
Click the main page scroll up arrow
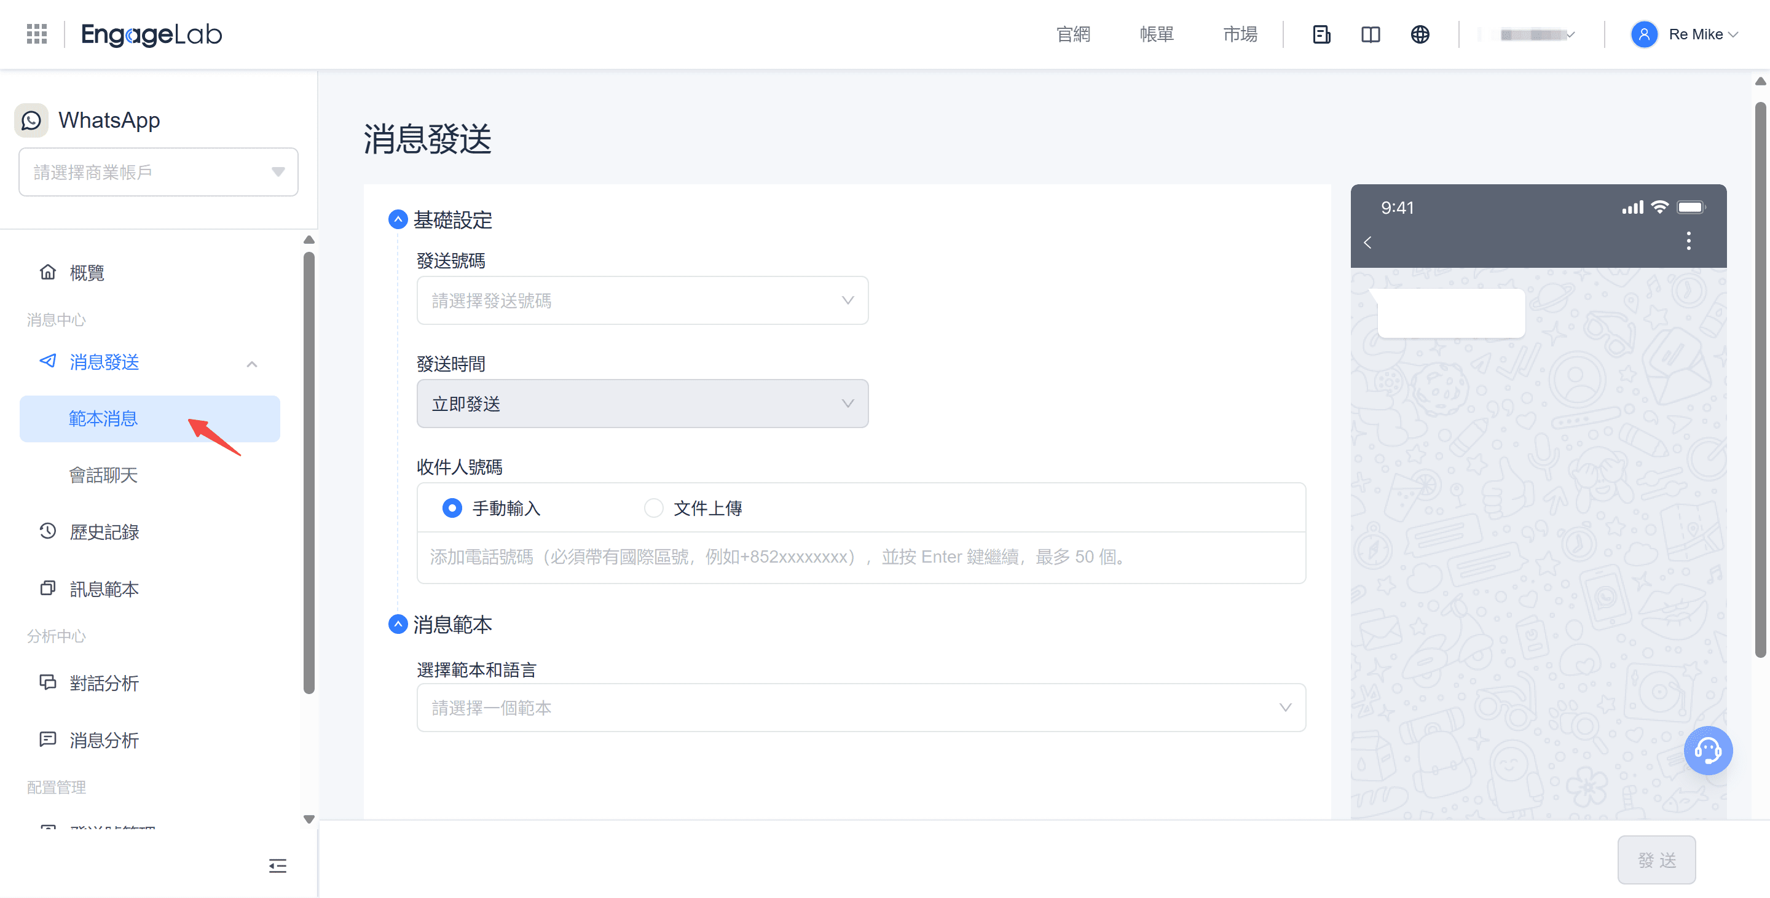coord(1760,81)
